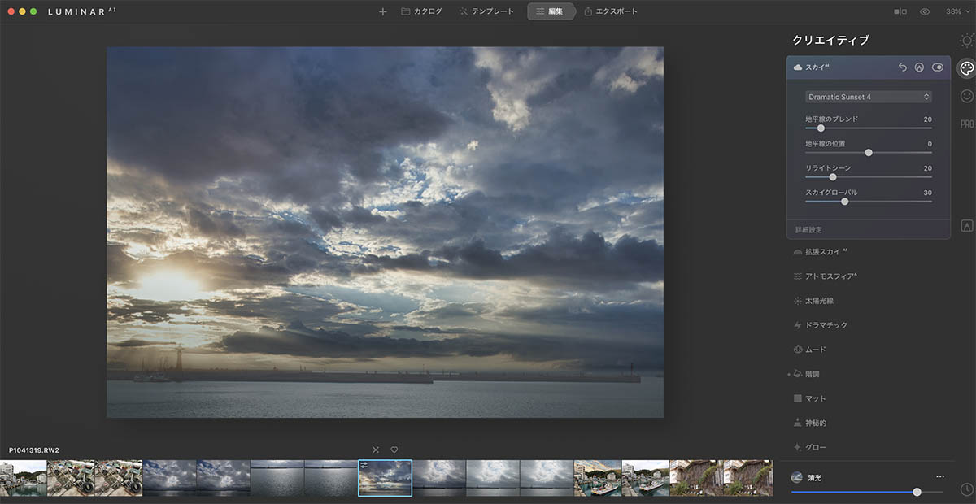Click the add photos plus icon
The image size is (976, 504).
coord(383,11)
